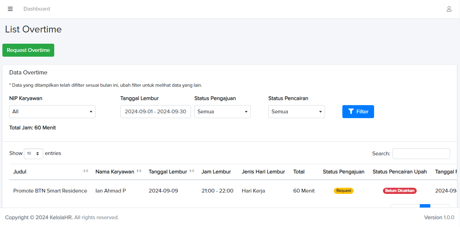Change the Show entries count selector
This screenshot has height=227, width=460.
point(33,154)
